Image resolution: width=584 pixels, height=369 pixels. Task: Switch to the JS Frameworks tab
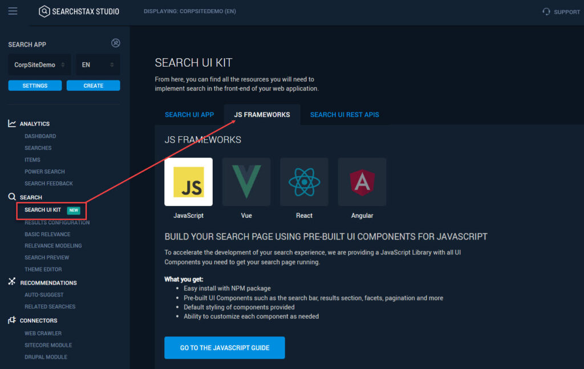click(x=262, y=115)
